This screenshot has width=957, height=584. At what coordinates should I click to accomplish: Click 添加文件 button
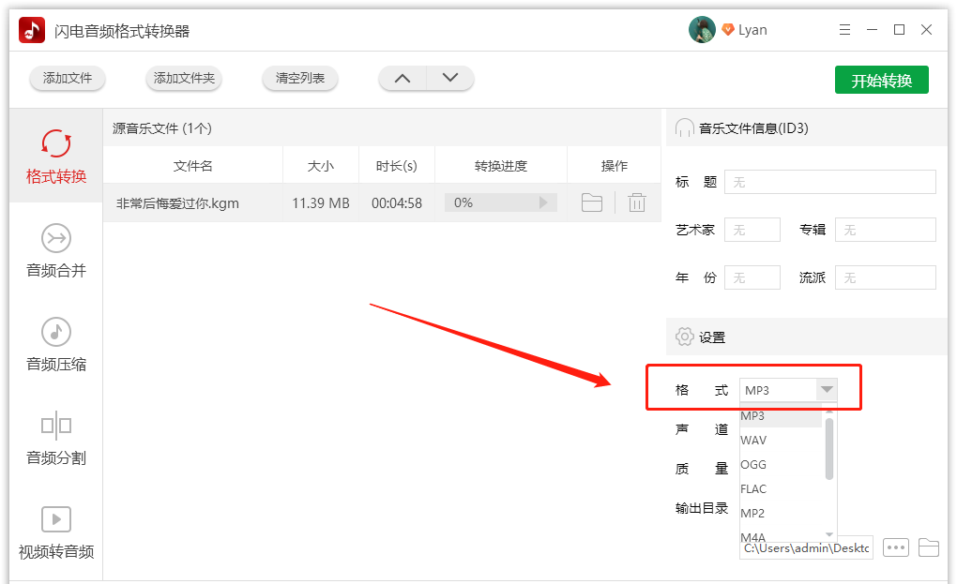click(x=68, y=78)
